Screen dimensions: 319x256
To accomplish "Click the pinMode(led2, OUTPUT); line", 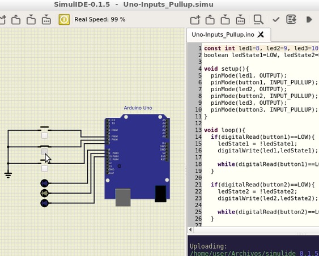I will 249,89.
